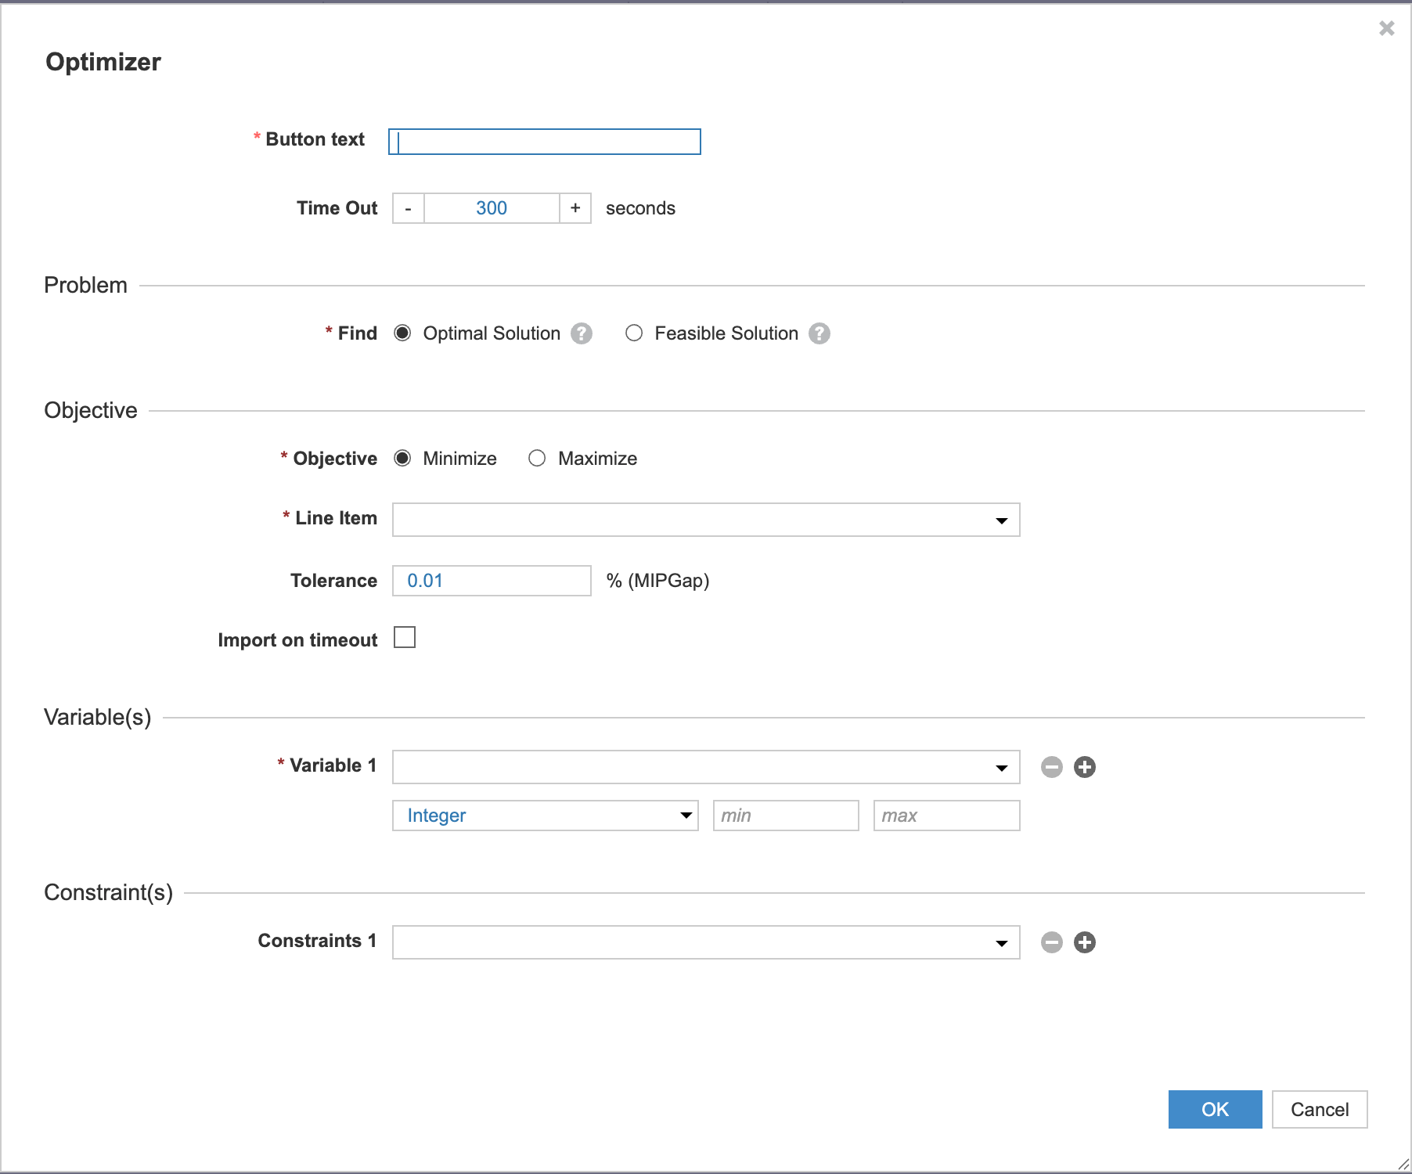Enable the Import on timeout checkbox

click(405, 638)
